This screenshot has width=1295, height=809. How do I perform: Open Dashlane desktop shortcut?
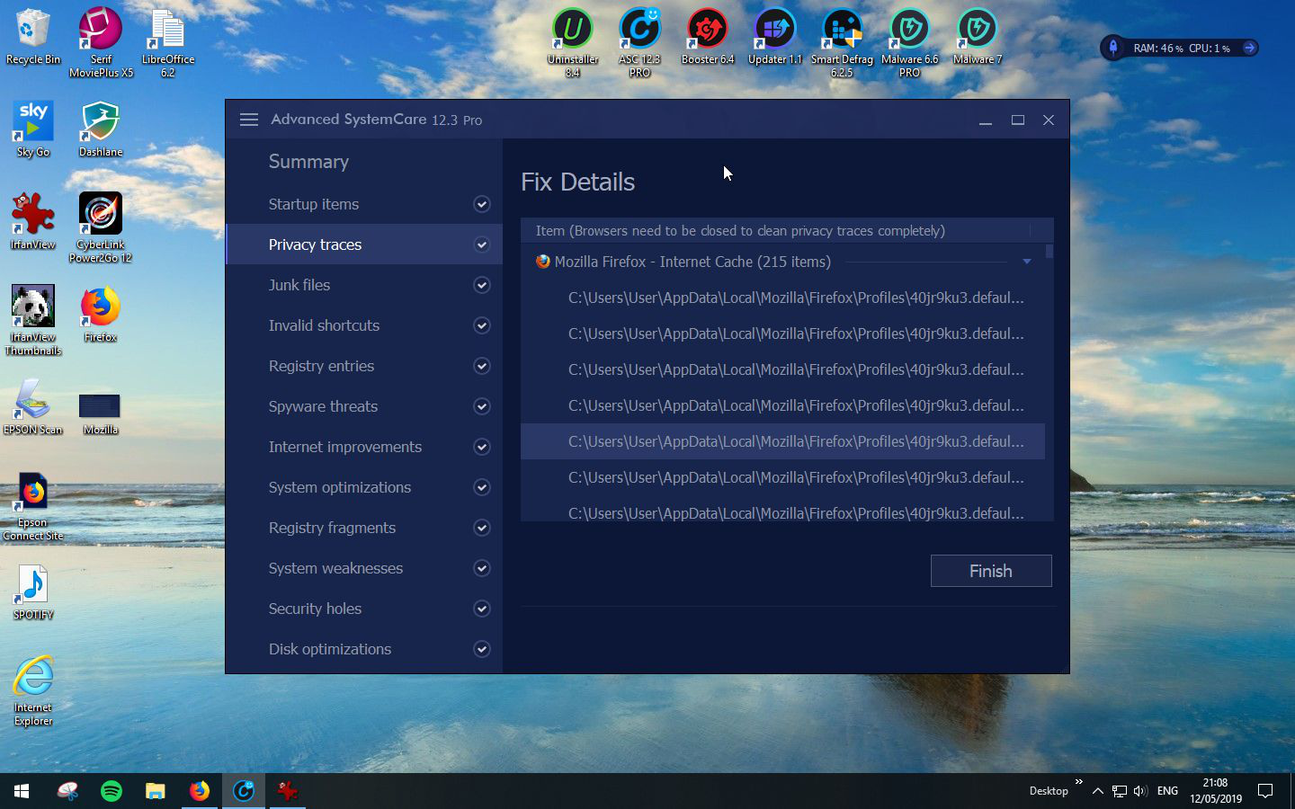tap(101, 129)
